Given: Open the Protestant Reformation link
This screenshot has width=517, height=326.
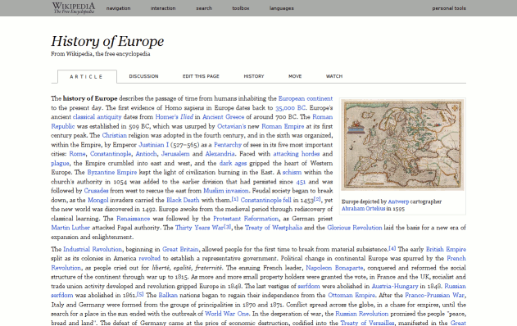Looking at the screenshot, I should (246, 219).
